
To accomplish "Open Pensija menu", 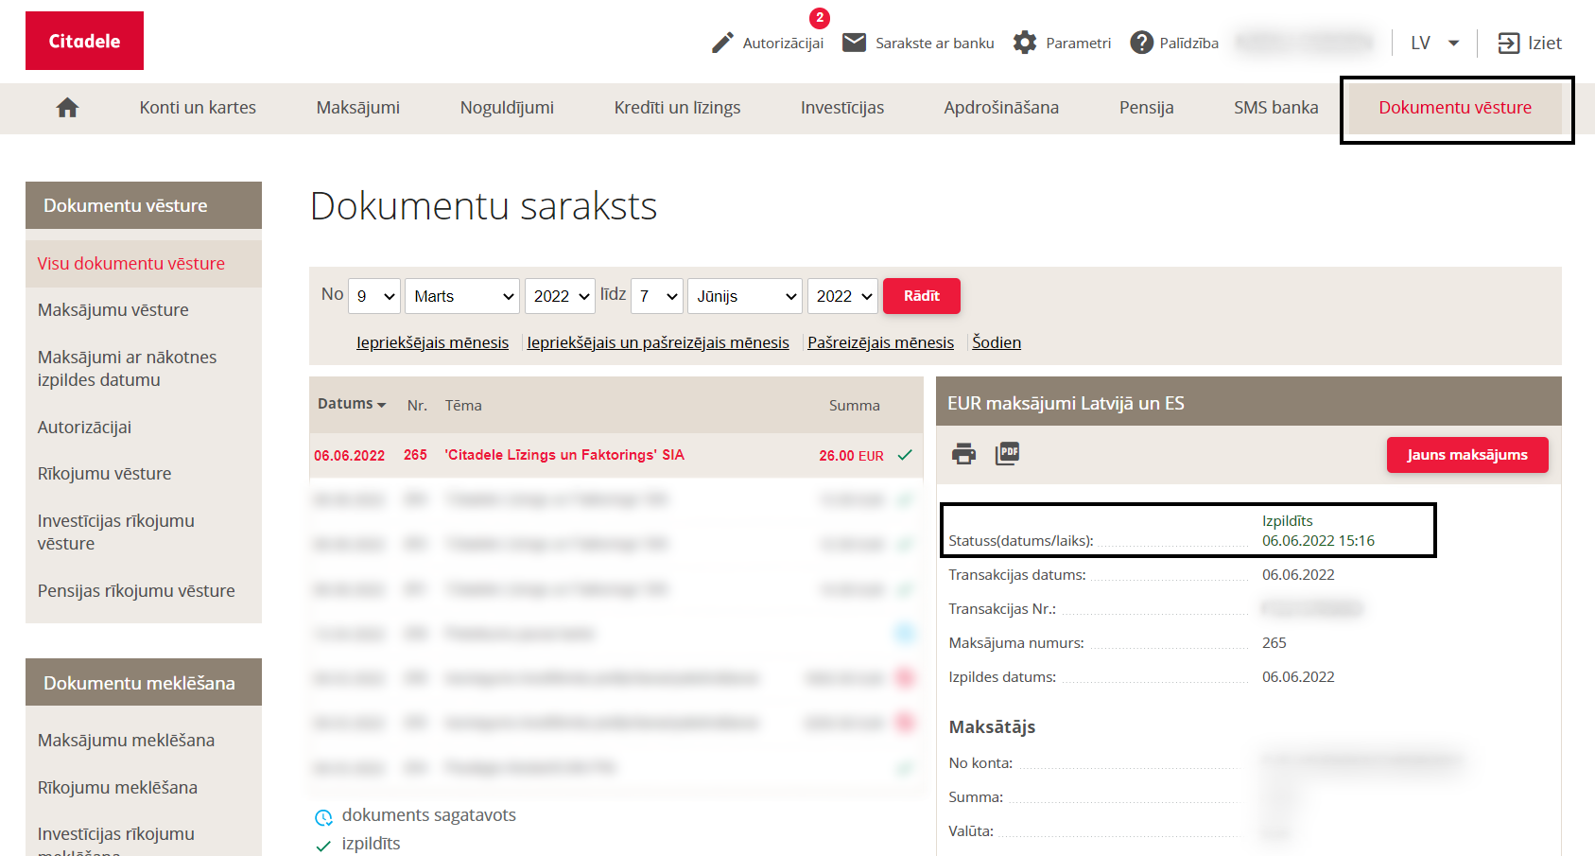I will 1147,108.
